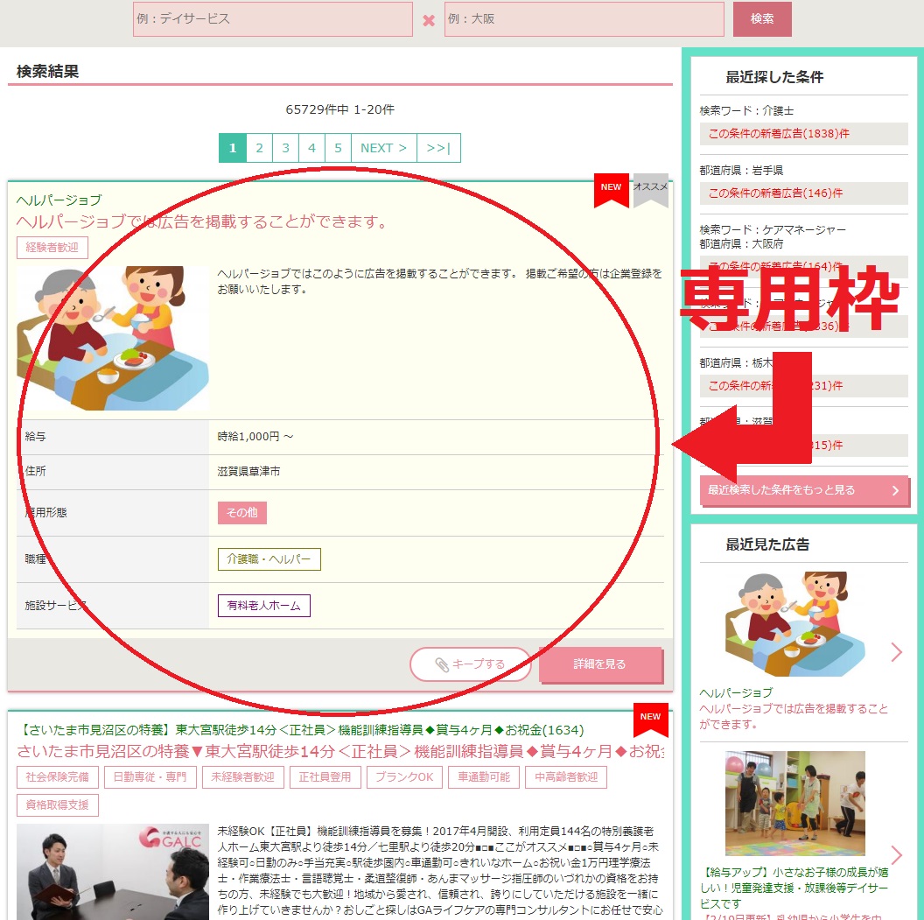This screenshot has width=924, height=920.
Task: Jump to last page with >>| button
Action: click(438, 148)
